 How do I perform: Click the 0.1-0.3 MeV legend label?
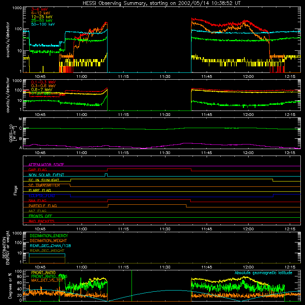[43, 82]
